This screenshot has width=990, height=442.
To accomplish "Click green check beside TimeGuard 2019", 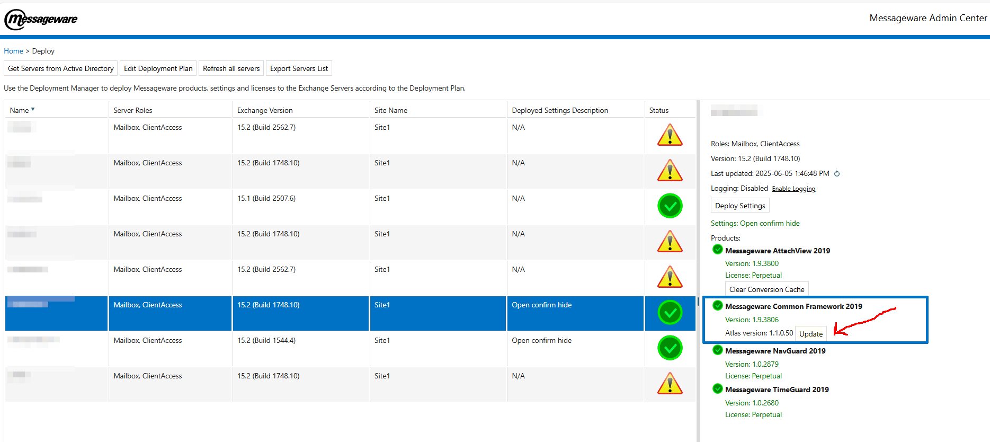I will (718, 388).
